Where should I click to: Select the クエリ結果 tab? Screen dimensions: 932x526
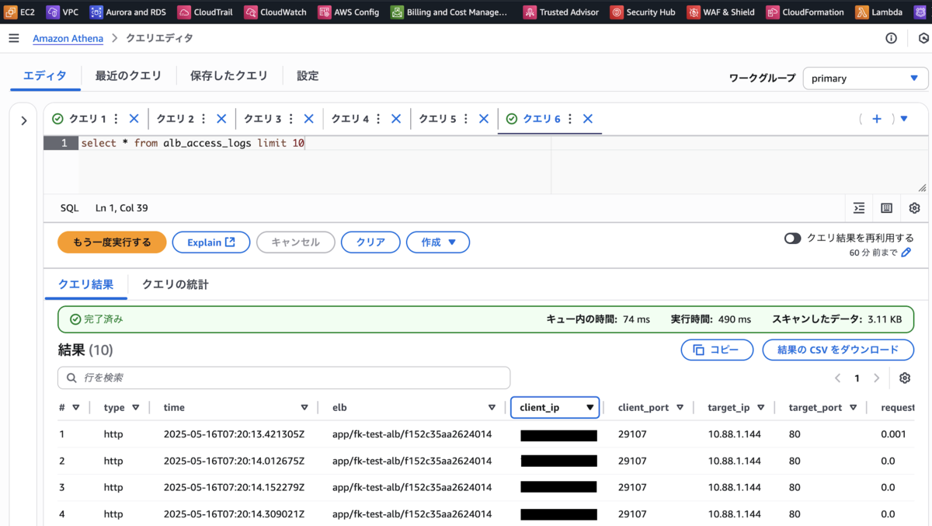(86, 284)
